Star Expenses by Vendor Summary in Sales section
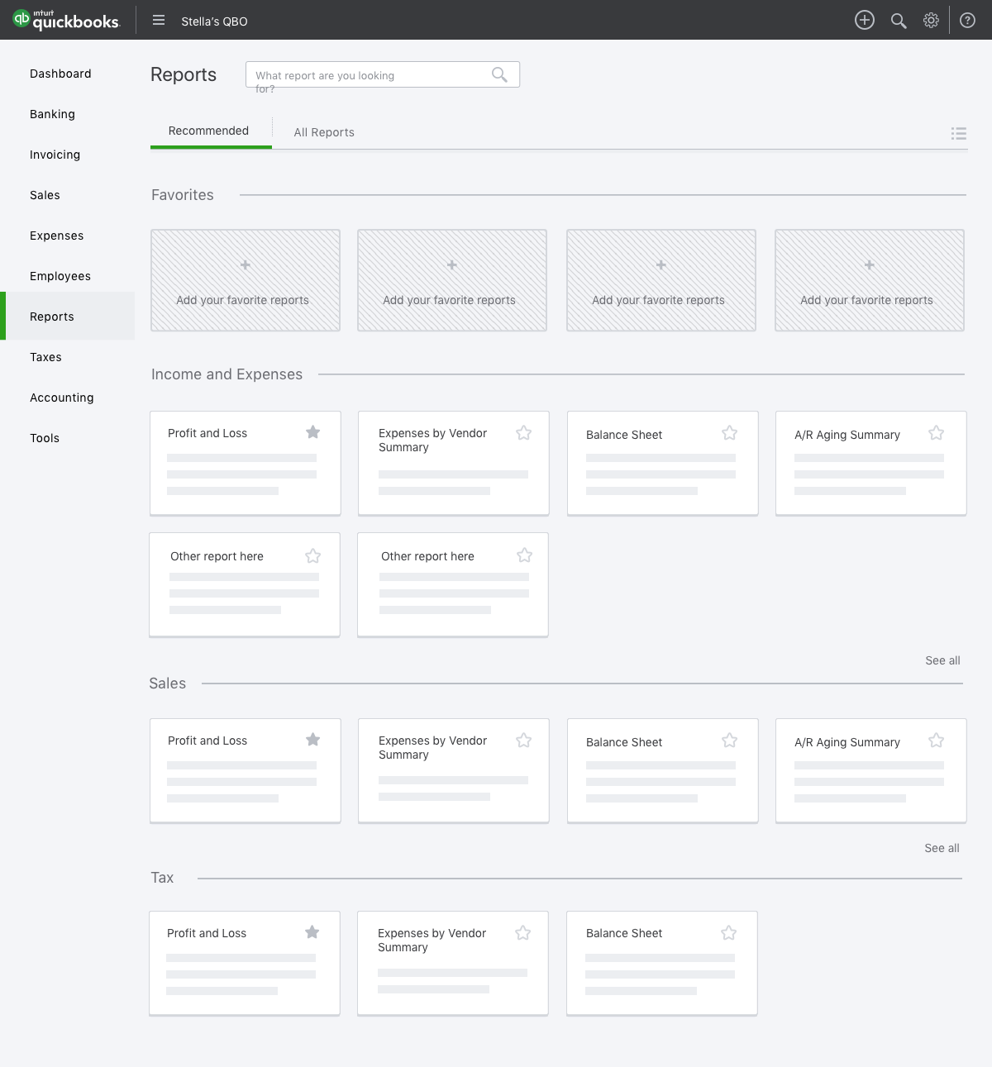The image size is (992, 1067). point(523,741)
